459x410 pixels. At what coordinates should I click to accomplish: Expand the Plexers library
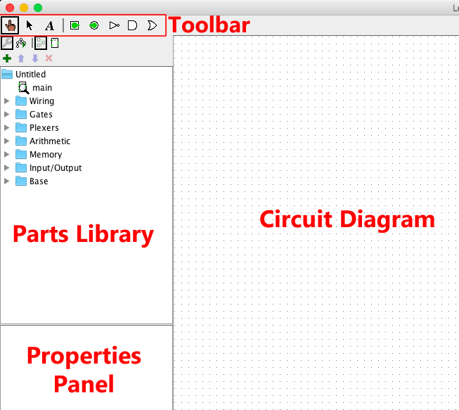tap(7, 128)
